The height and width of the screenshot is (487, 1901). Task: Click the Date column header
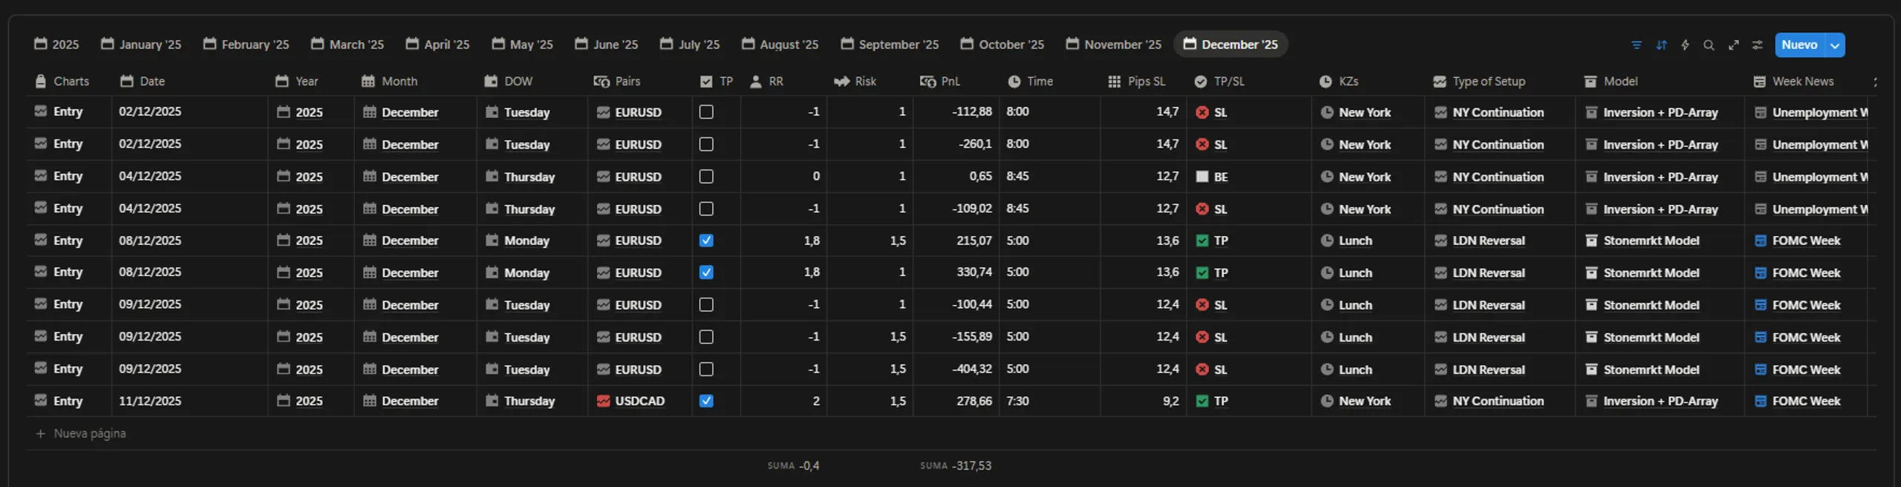click(x=143, y=81)
